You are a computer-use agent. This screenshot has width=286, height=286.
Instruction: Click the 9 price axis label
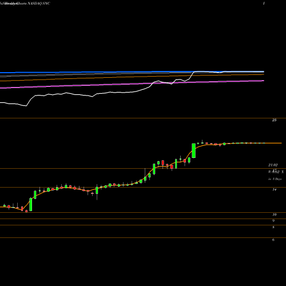point(273,221)
